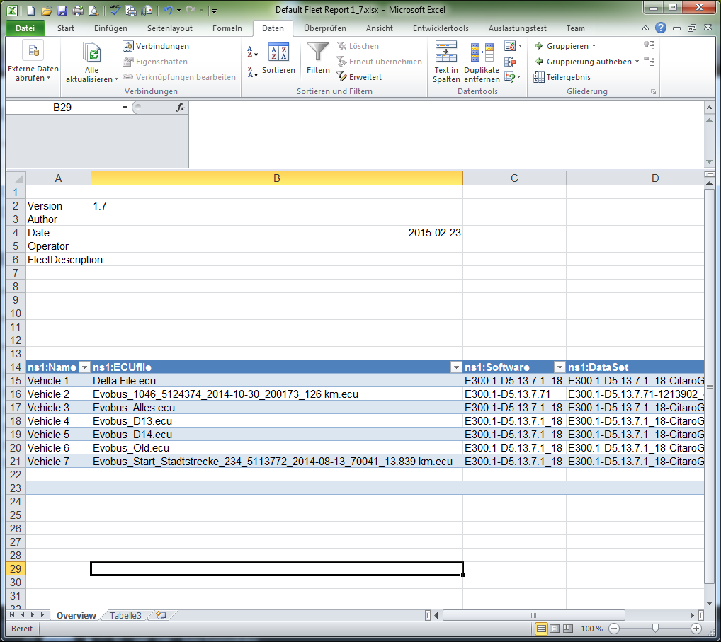Select the cell with date 2015-02-23
Viewport: 721px width, 642px height.
point(277,233)
